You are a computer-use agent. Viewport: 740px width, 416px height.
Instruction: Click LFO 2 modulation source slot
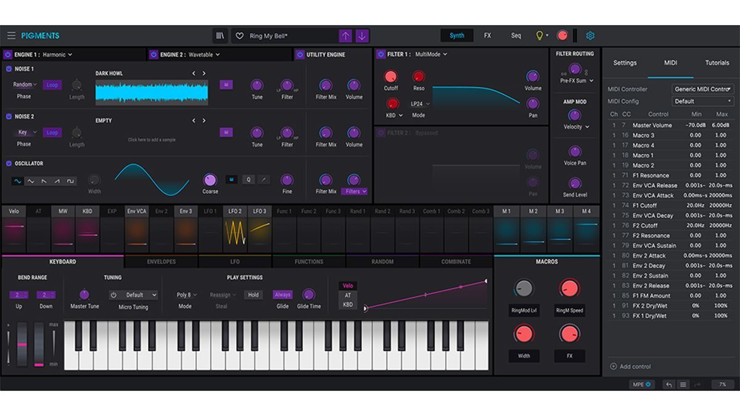tap(235, 229)
